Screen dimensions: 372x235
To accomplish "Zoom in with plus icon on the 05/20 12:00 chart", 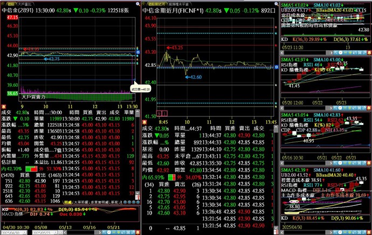I will point(350,108).
